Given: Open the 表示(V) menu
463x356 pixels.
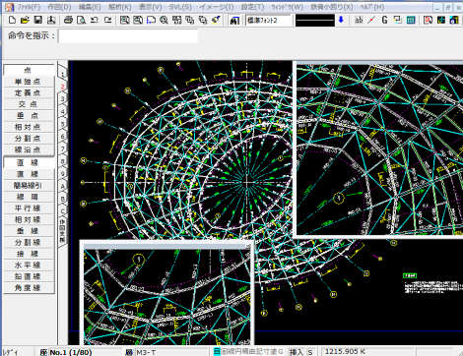Looking at the screenshot, I should point(150,7).
